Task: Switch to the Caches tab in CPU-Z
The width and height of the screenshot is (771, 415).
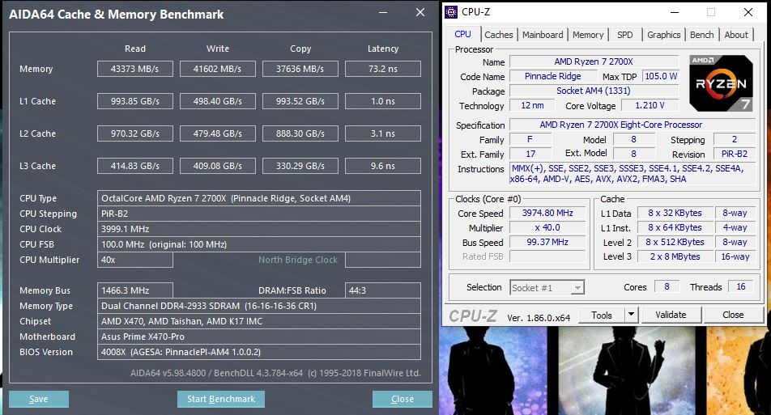Action: [x=499, y=35]
